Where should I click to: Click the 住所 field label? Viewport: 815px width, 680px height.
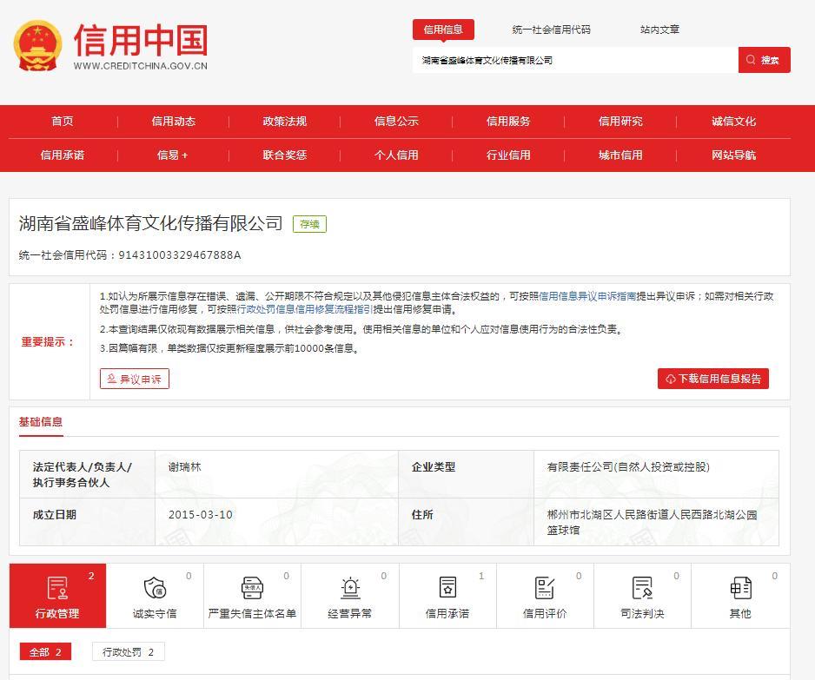(x=422, y=515)
